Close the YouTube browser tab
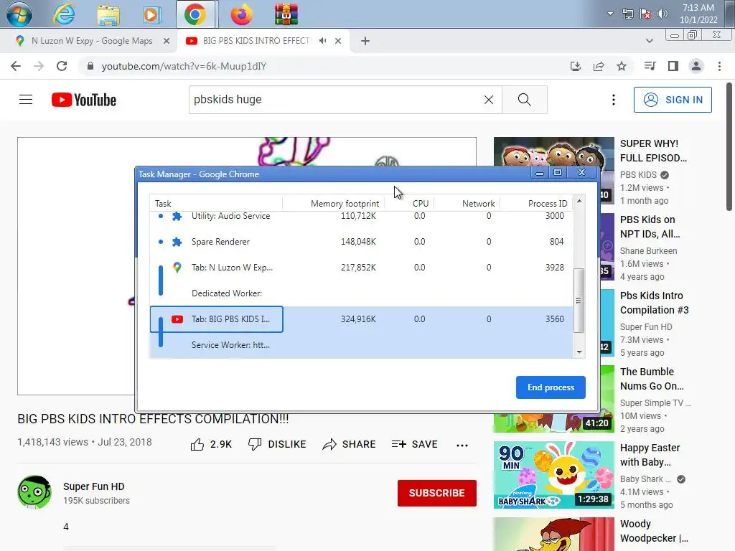Image resolution: width=735 pixels, height=551 pixels. [x=338, y=41]
